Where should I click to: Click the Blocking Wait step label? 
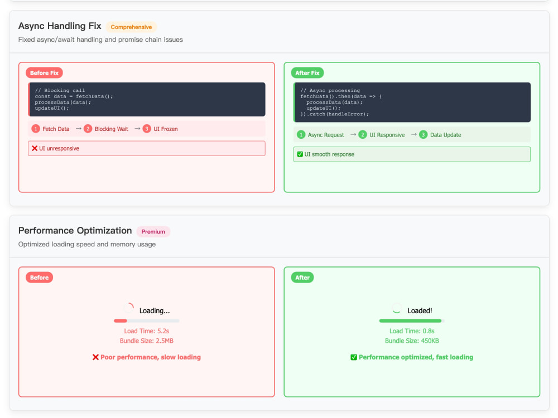tap(112, 129)
